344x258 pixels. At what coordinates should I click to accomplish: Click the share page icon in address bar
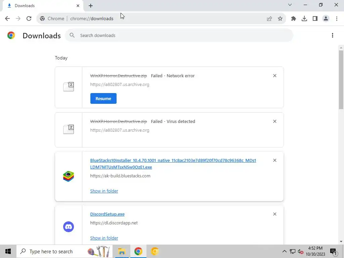tap(269, 19)
